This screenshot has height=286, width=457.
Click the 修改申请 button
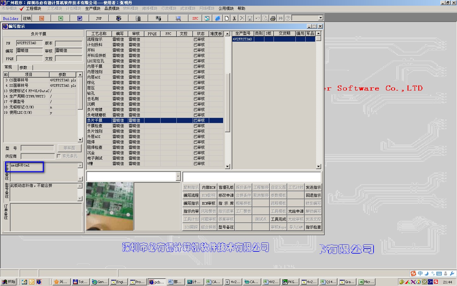click(x=226, y=195)
